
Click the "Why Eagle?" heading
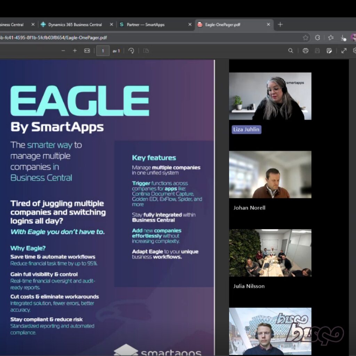(28, 248)
